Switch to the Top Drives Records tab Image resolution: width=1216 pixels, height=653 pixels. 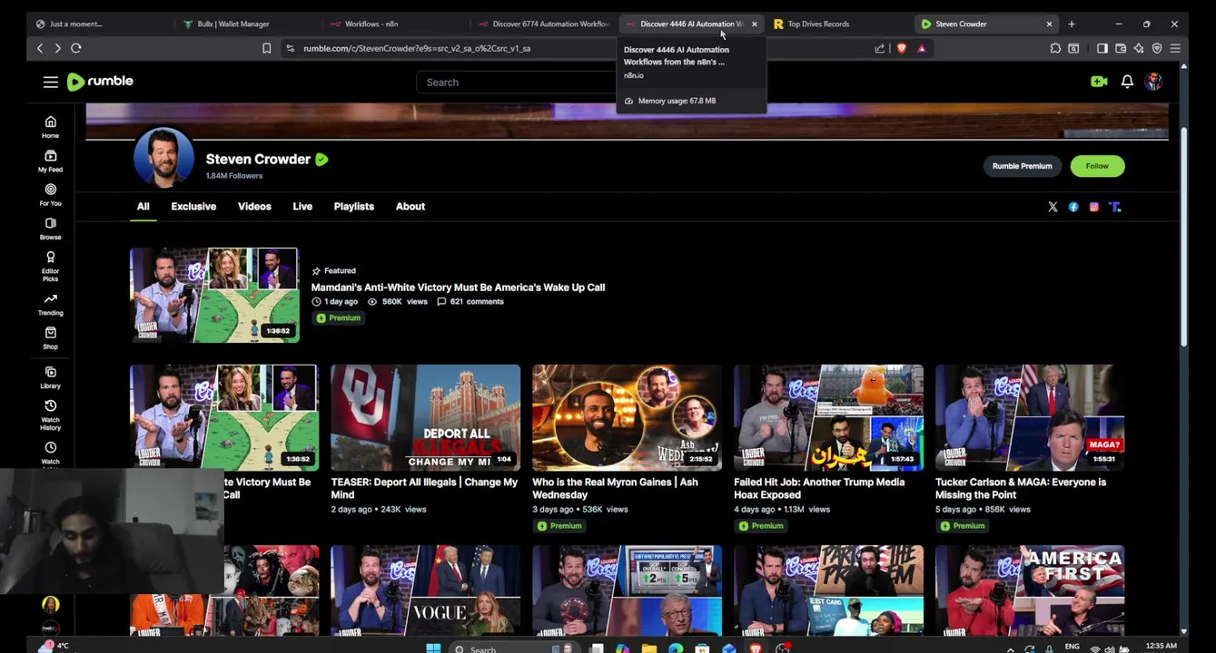click(835, 24)
